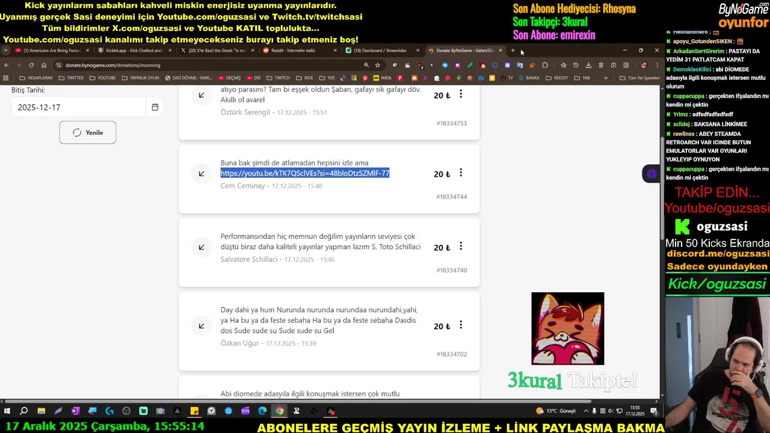Click the purple floating extension icon
The height and width of the screenshot is (433, 770).
pyautogui.click(x=651, y=174)
